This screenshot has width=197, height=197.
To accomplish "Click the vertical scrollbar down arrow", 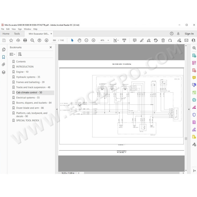I will pyautogui.click(x=186, y=170).
